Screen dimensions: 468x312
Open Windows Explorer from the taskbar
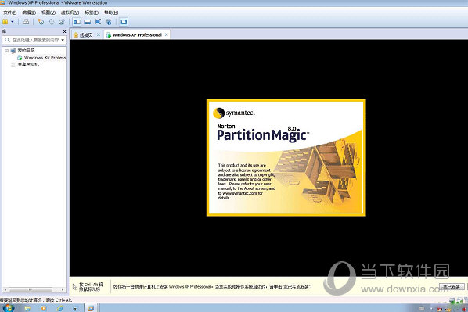(27, 308)
